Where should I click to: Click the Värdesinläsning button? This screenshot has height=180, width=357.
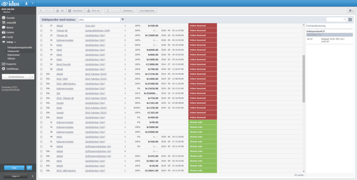tap(16, 77)
